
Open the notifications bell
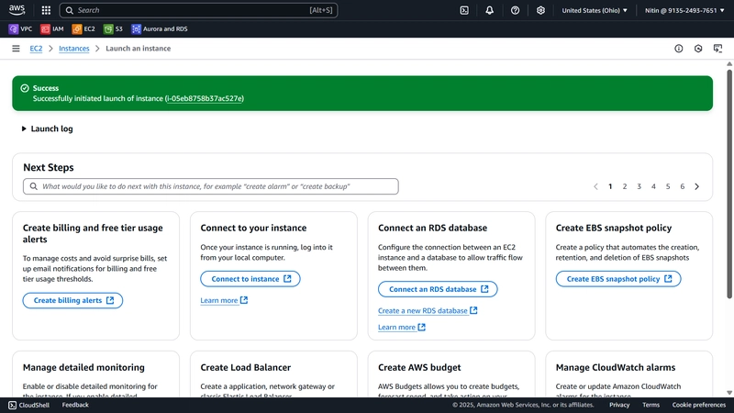click(489, 10)
